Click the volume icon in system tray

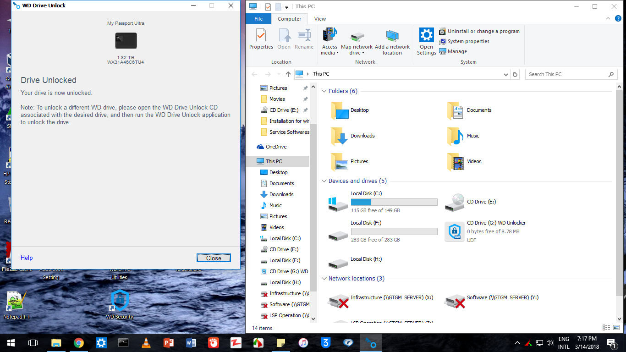549,343
